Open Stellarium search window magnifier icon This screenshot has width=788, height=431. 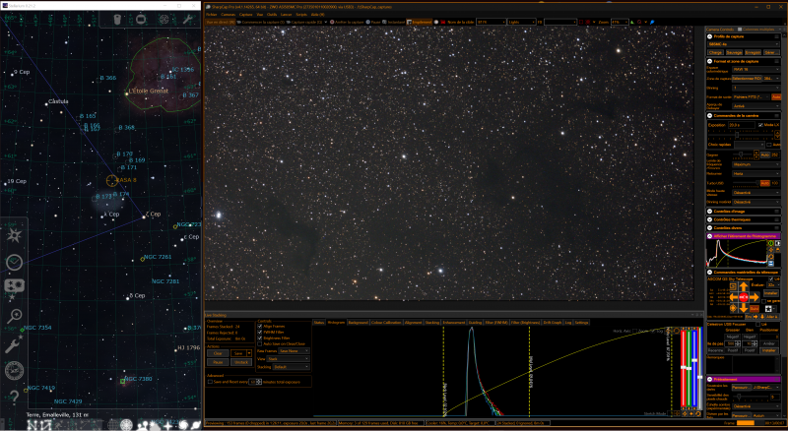click(x=14, y=316)
